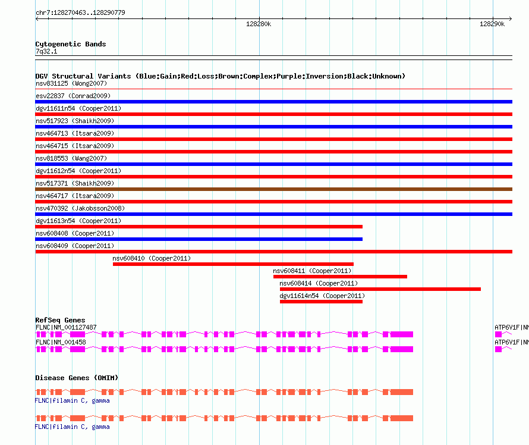The image size is (529, 445).
Task: Select the red bar under nsv608410
Action: point(233,264)
